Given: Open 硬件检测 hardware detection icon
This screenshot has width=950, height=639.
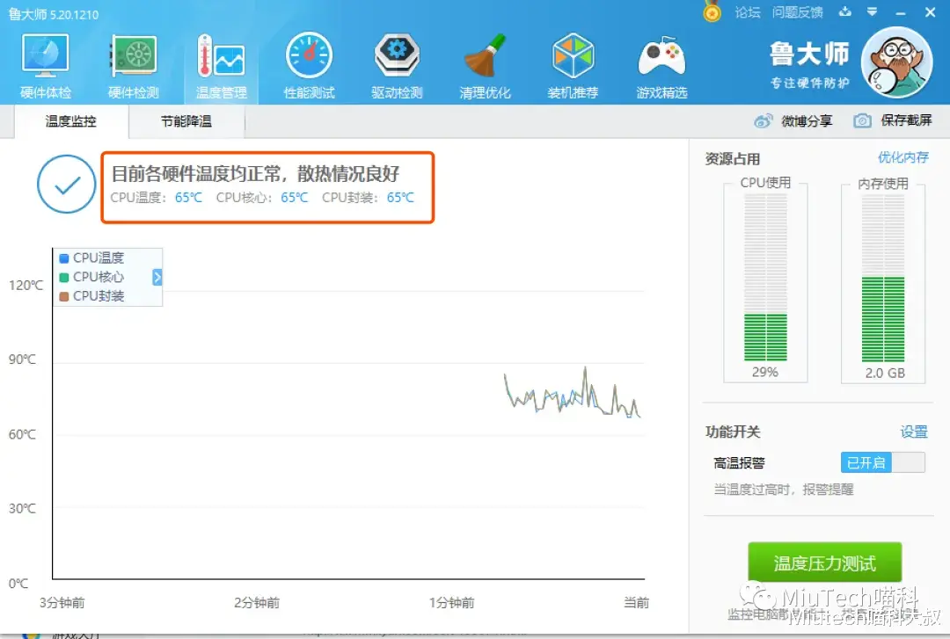Looking at the screenshot, I should (134, 65).
